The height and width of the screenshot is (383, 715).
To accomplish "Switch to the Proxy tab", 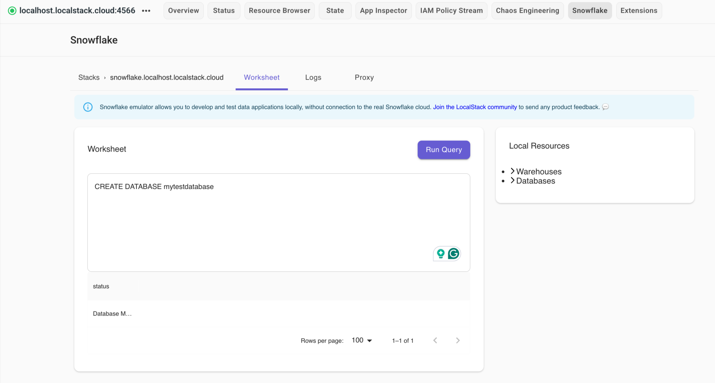I will (x=364, y=77).
